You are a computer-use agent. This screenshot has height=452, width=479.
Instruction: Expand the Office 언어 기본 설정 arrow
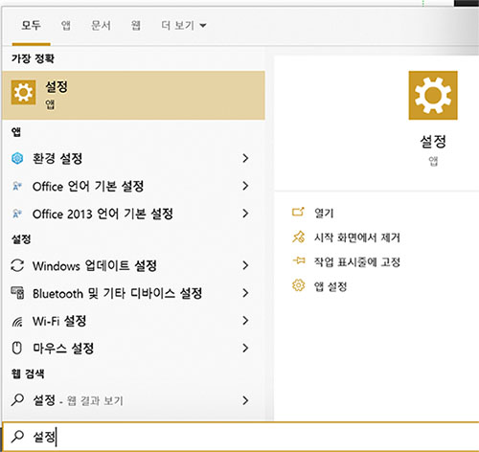coord(245,186)
